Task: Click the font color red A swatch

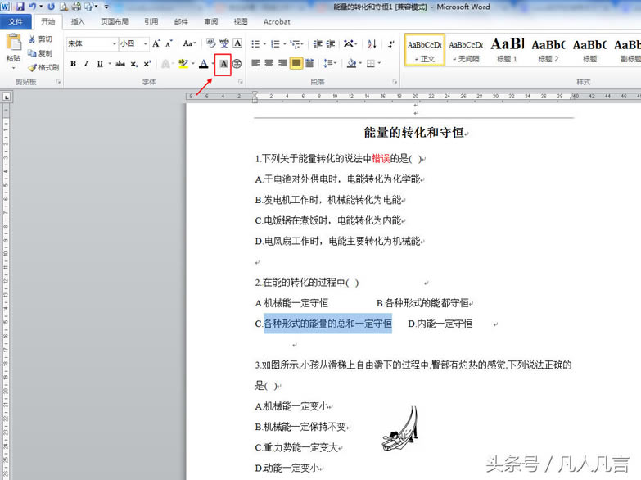Action: [x=203, y=64]
